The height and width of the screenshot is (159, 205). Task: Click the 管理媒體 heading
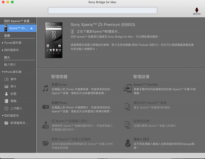point(59,77)
